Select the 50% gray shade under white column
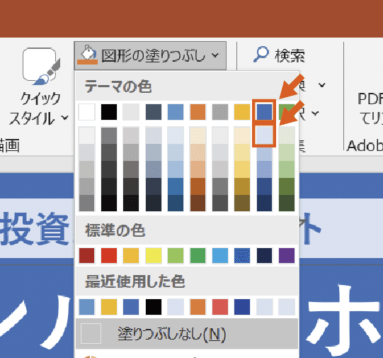 click(x=86, y=203)
